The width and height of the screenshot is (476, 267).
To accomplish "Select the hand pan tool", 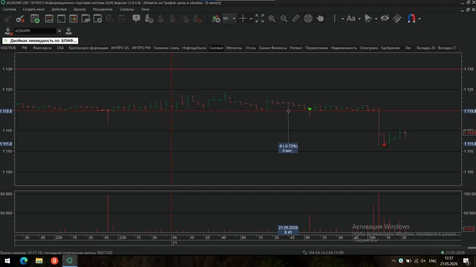I will click(x=320, y=19).
